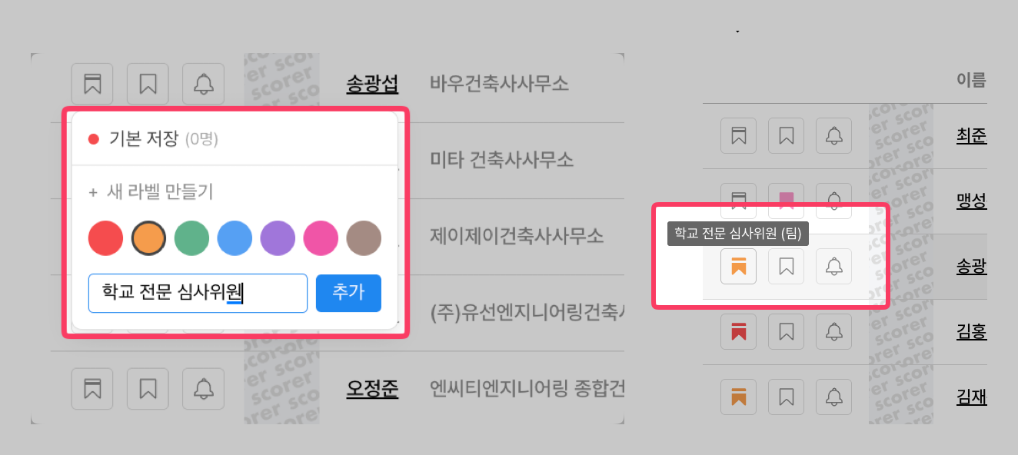Viewport: 1018px width, 455px height.
Task: Click the bell icon in 최준 row
Action: (833, 136)
